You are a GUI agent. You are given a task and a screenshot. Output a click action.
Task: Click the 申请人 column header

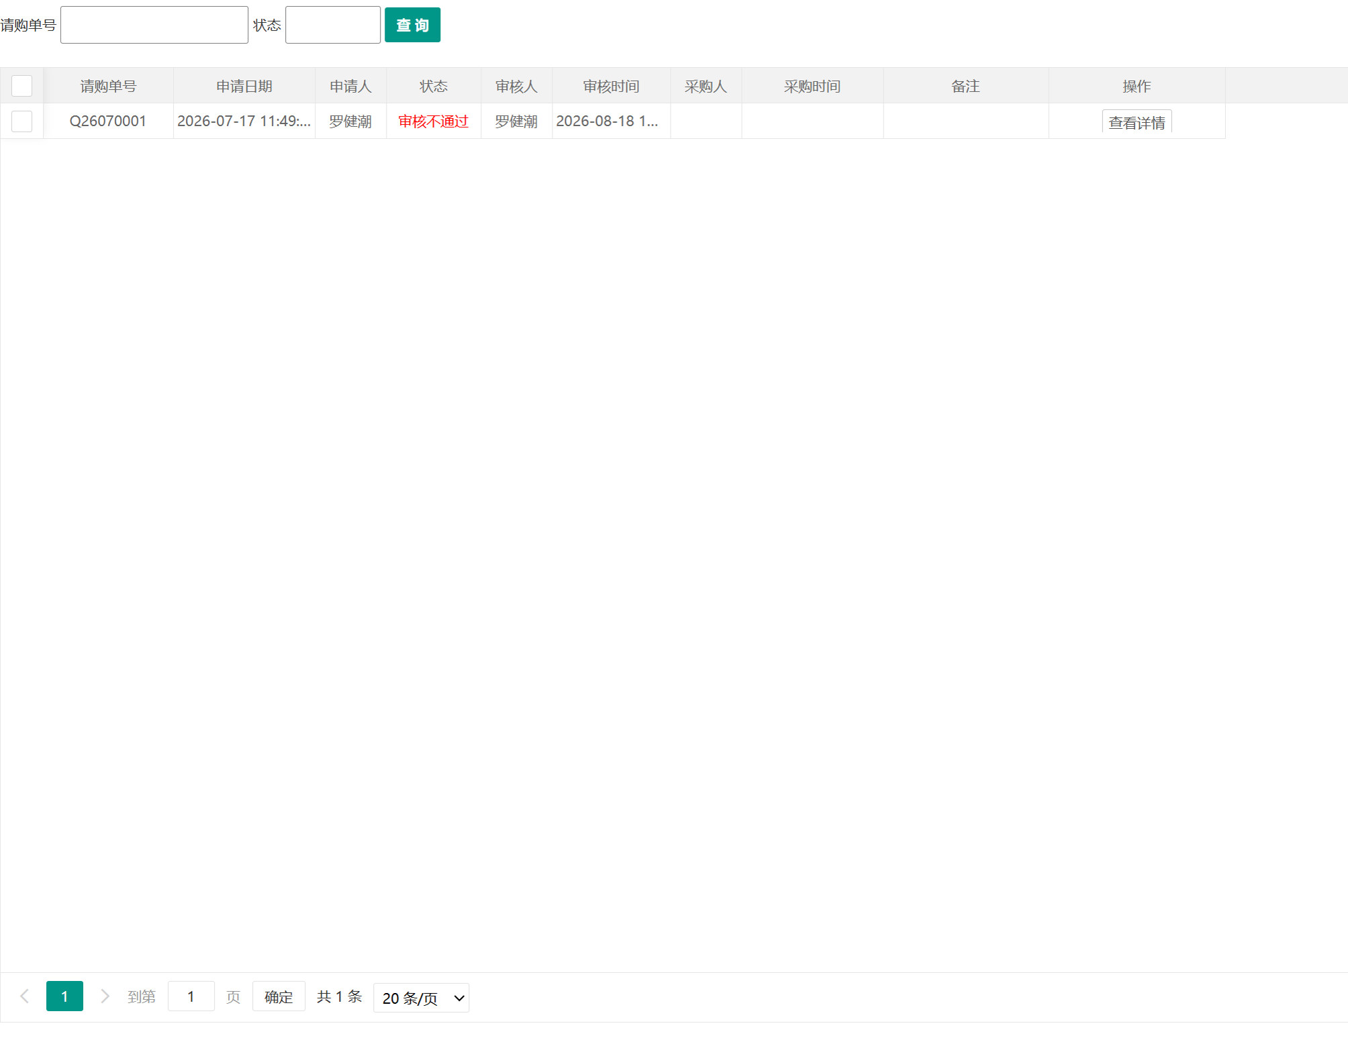click(x=350, y=86)
